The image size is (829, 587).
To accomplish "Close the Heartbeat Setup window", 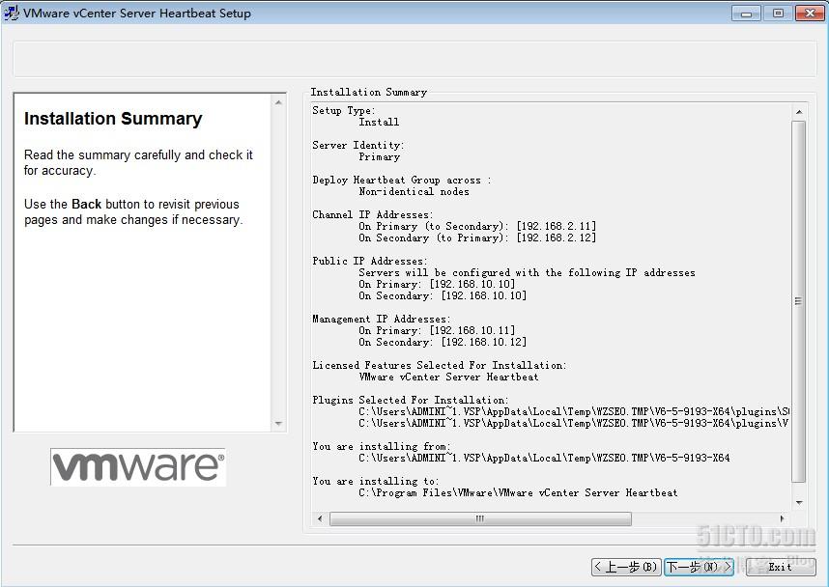I will point(810,14).
